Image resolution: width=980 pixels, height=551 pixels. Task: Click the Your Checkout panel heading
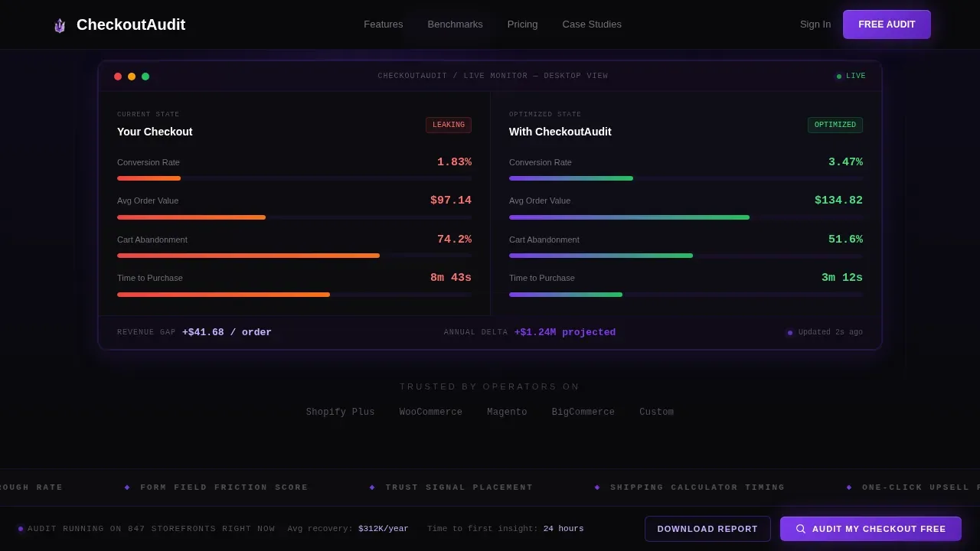coord(155,132)
